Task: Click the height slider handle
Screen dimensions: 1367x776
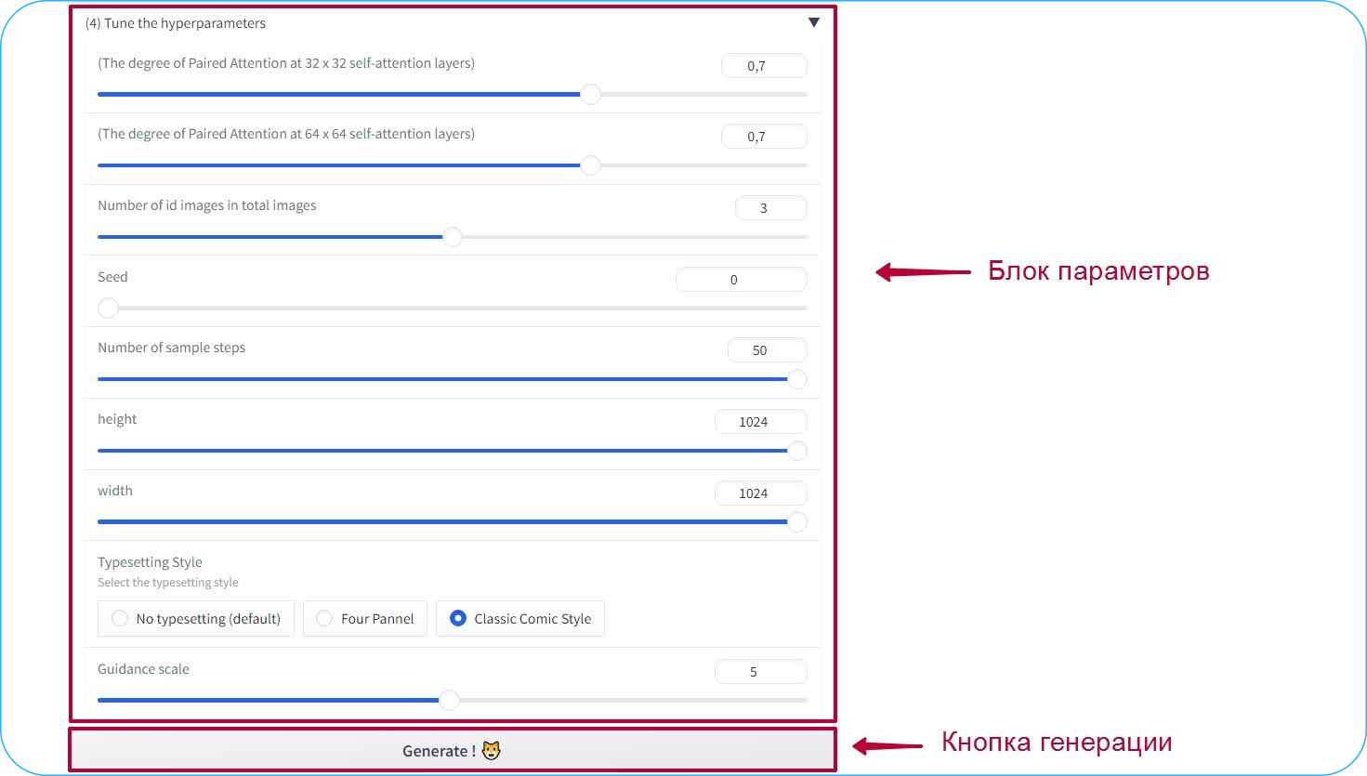Action: click(x=796, y=451)
